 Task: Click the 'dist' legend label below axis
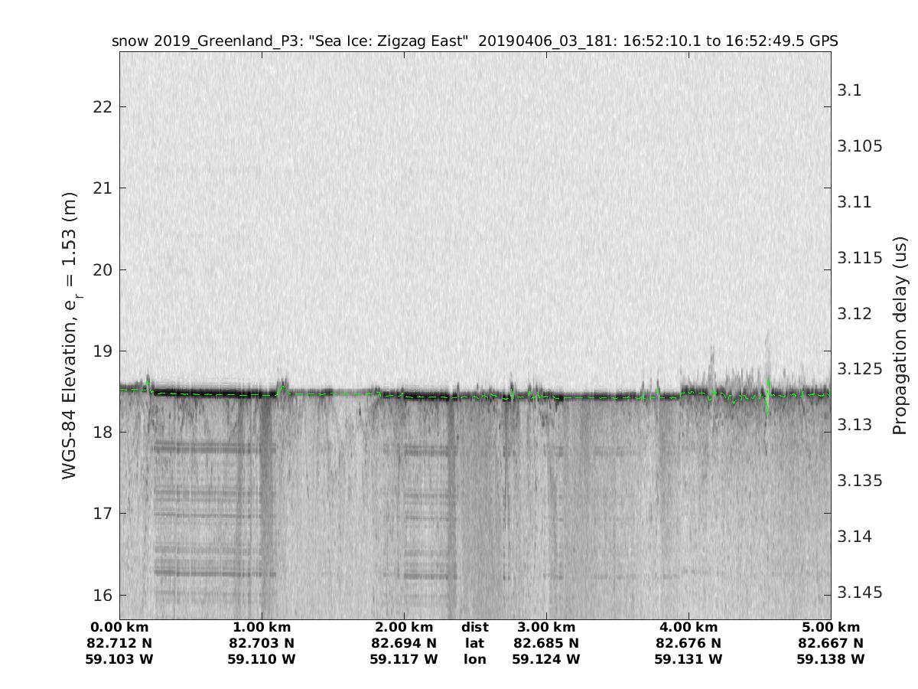click(474, 627)
